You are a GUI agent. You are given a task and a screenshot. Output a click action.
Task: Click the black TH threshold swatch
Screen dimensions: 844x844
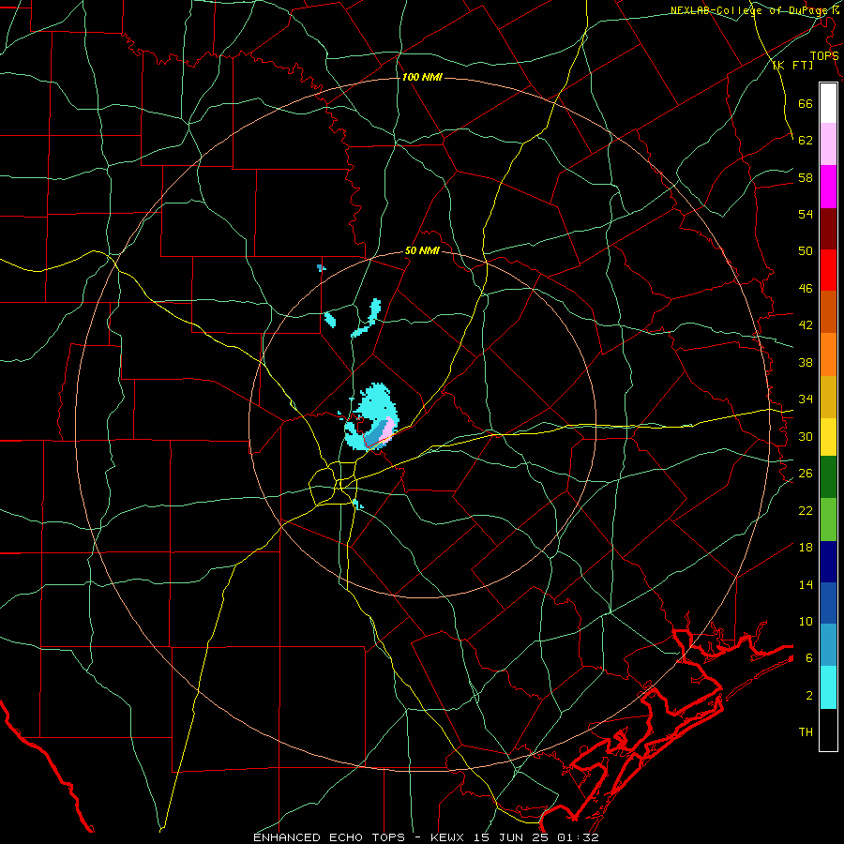tap(828, 730)
